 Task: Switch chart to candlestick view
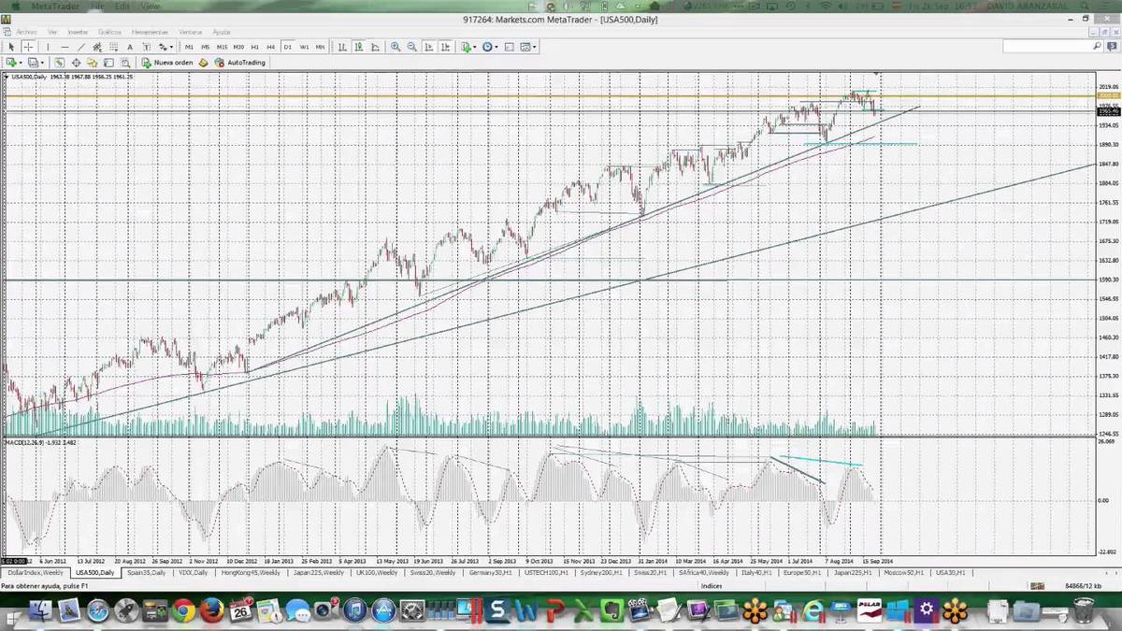(359, 47)
